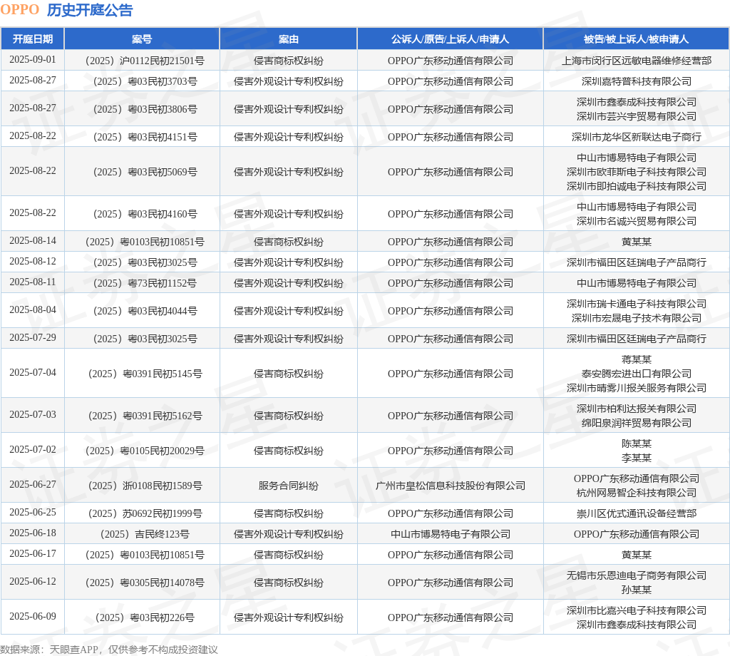Screen dimensions: 730x656
Task: Click defendant '蒋某某'
Action: pyautogui.click(x=637, y=359)
